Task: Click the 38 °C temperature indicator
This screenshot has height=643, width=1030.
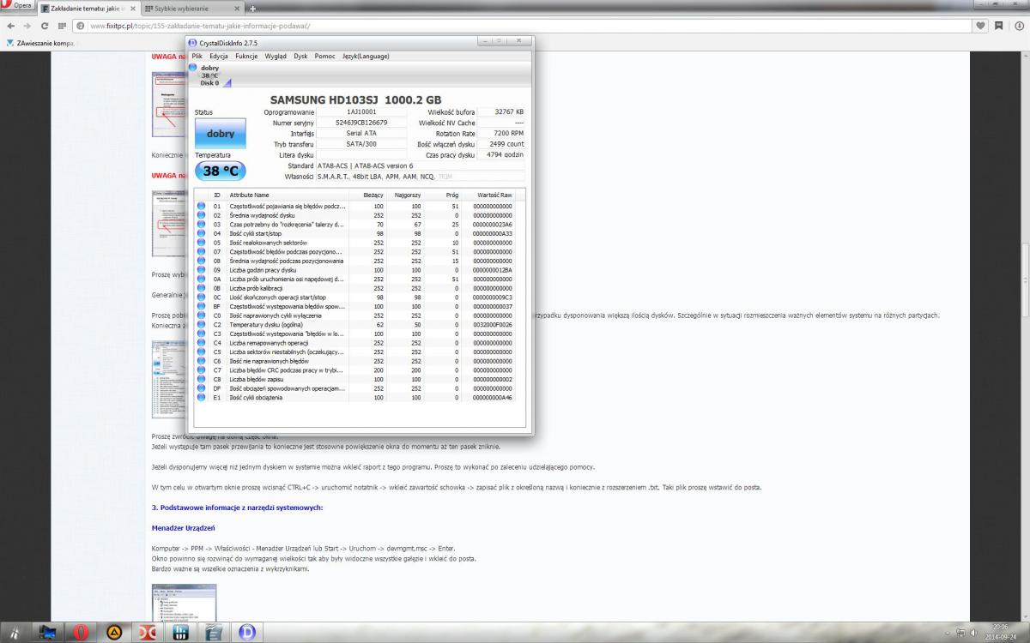Action: coord(221,171)
